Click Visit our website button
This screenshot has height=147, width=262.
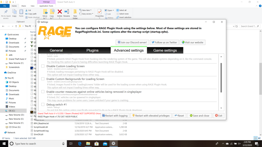193,42
